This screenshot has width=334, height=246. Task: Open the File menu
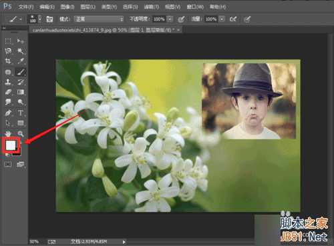pos(26,7)
